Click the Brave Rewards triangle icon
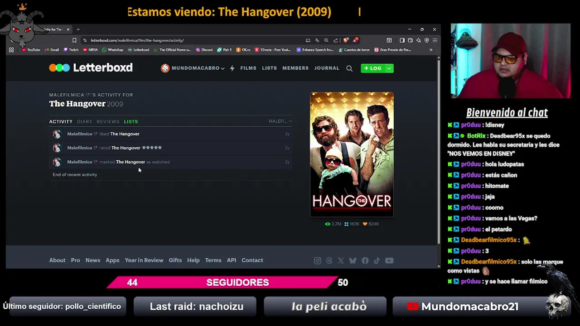This screenshot has width=580, height=326. click(x=356, y=40)
